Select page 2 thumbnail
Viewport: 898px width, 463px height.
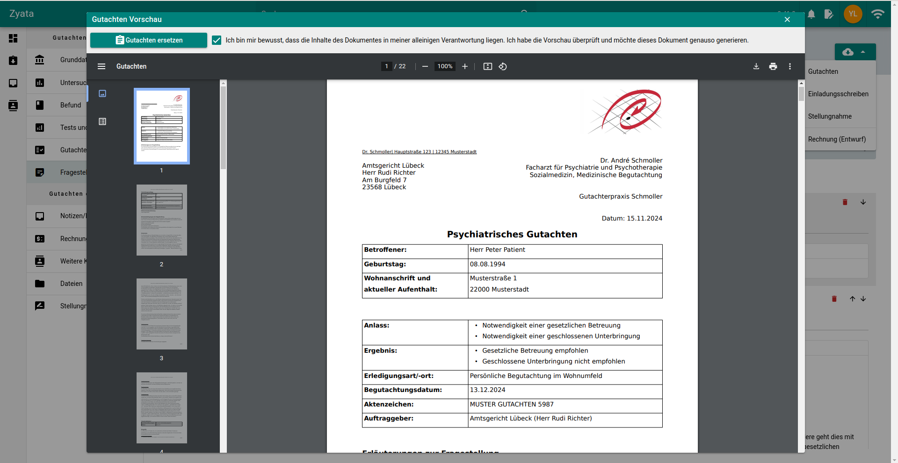click(x=162, y=220)
